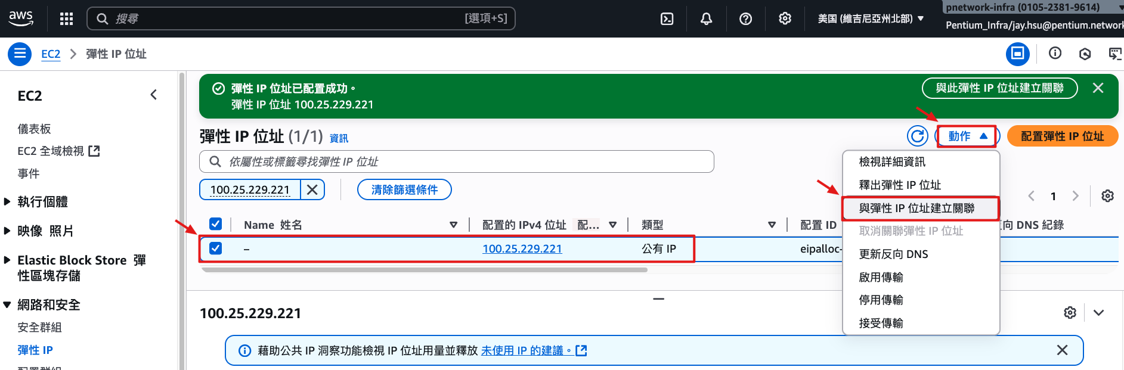Dismiss the green success banner
The height and width of the screenshot is (370, 1124).
click(x=1098, y=88)
